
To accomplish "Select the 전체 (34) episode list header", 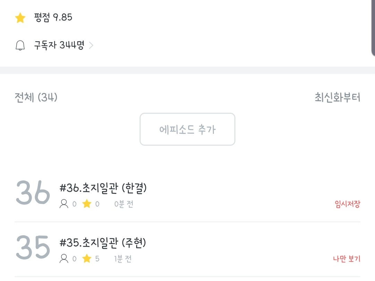I will [x=36, y=98].
